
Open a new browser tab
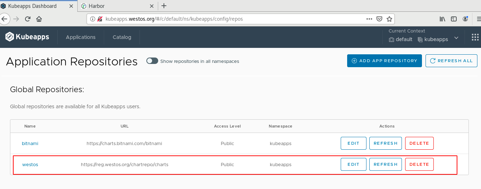[x=164, y=6]
